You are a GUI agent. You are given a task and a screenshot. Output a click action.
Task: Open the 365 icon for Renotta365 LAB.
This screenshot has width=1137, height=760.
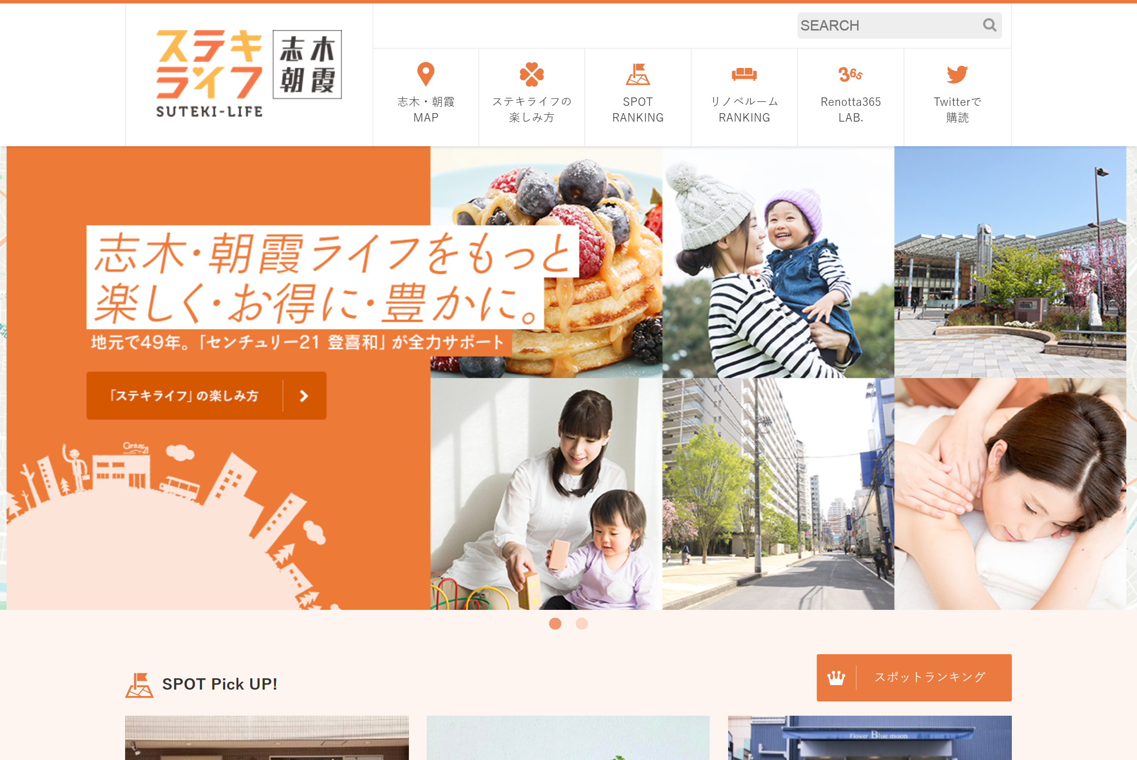pyautogui.click(x=850, y=74)
